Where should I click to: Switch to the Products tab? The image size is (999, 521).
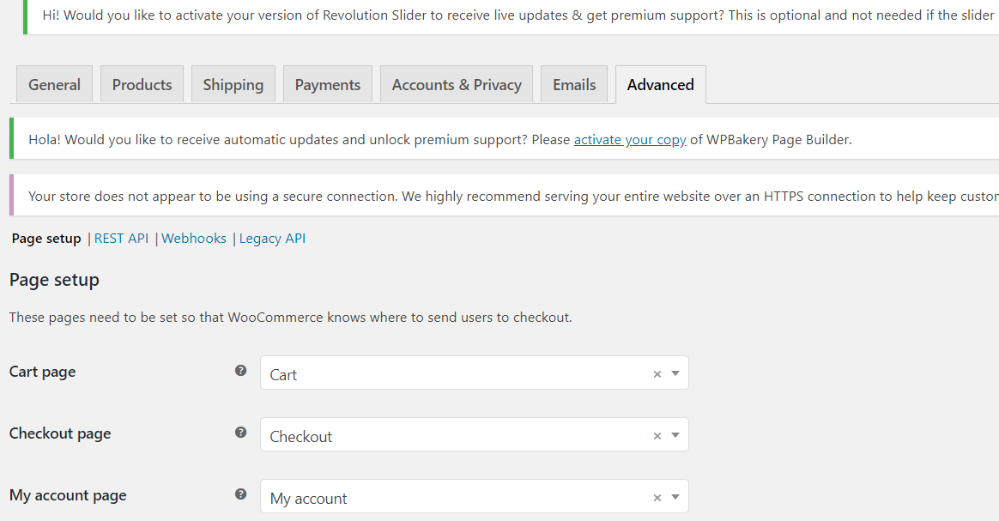click(x=142, y=85)
